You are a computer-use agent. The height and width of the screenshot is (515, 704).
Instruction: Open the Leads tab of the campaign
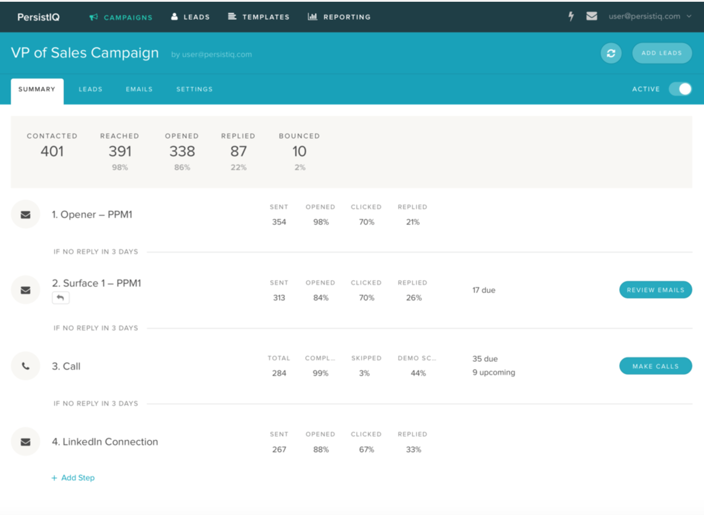click(x=90, y=89)
